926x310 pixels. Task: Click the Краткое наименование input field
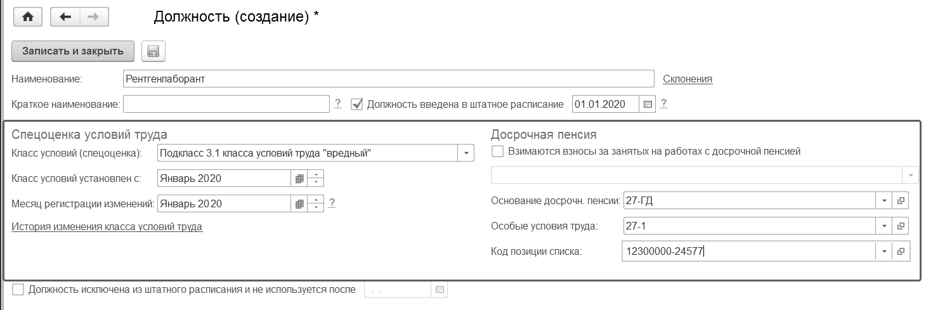[x=226, y=104]
